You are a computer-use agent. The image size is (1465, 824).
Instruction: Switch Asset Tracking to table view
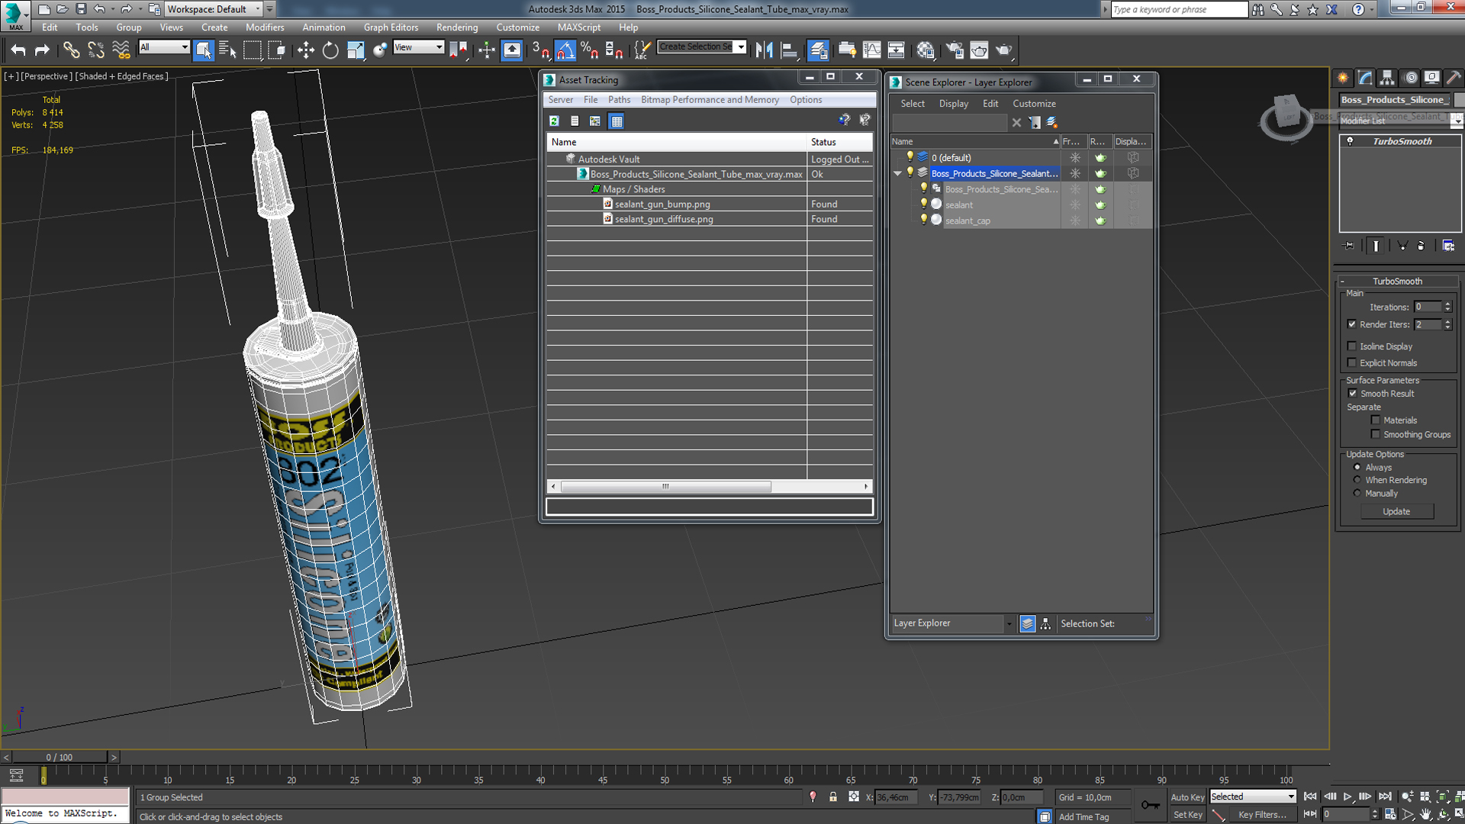click(617, 121)
